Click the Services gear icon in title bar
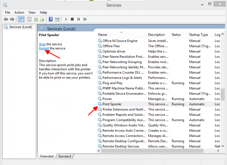The image size is (227, 165). point(5,5)
